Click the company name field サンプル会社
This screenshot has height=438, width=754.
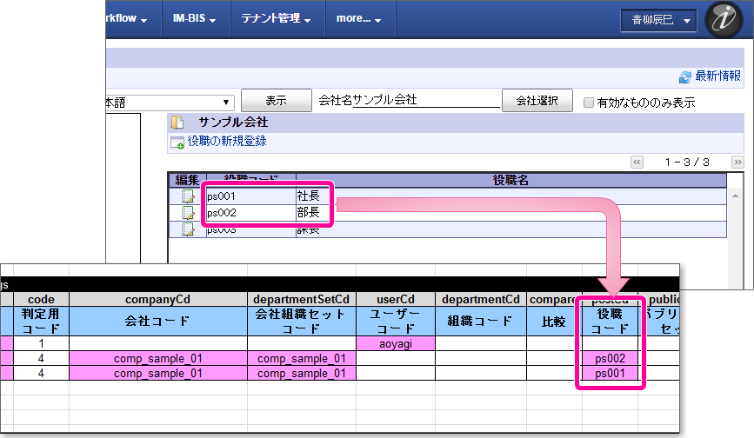pyautogui.click(x=408, y=100)
